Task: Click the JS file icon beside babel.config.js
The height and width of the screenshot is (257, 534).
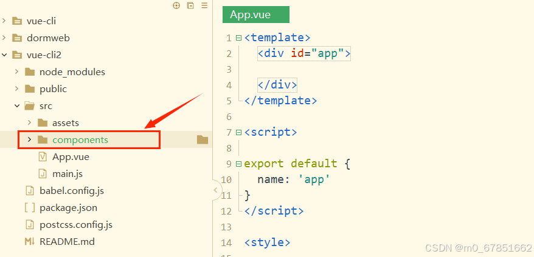Action: click(x=30, y=191)
